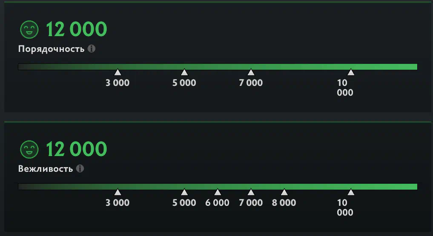Screen dimensions: 433x236
Task: Click the smiley icon beside the Порядочность score
Action: point(29,29)
